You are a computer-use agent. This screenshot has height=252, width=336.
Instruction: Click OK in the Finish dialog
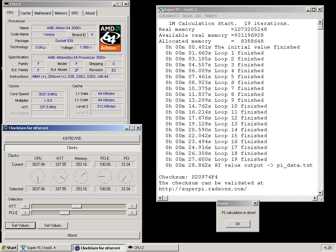point(238,224)
